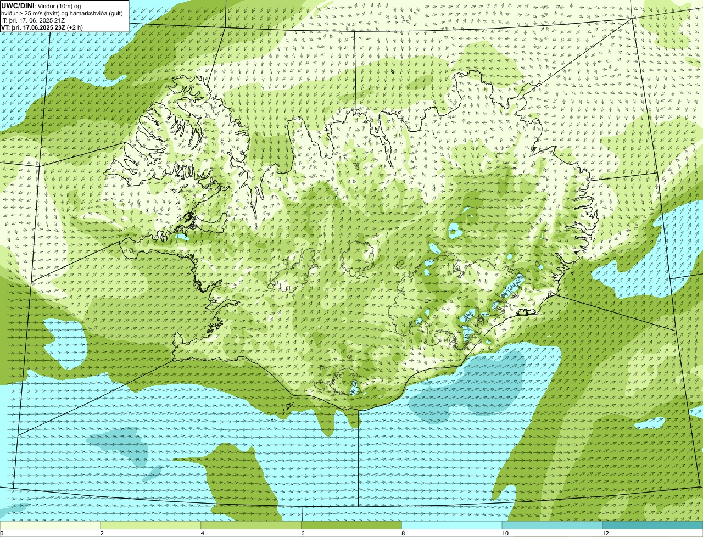Click the legend label '8'
The width and height of the screenshot is (703, 537).
[x=404, y=533]
